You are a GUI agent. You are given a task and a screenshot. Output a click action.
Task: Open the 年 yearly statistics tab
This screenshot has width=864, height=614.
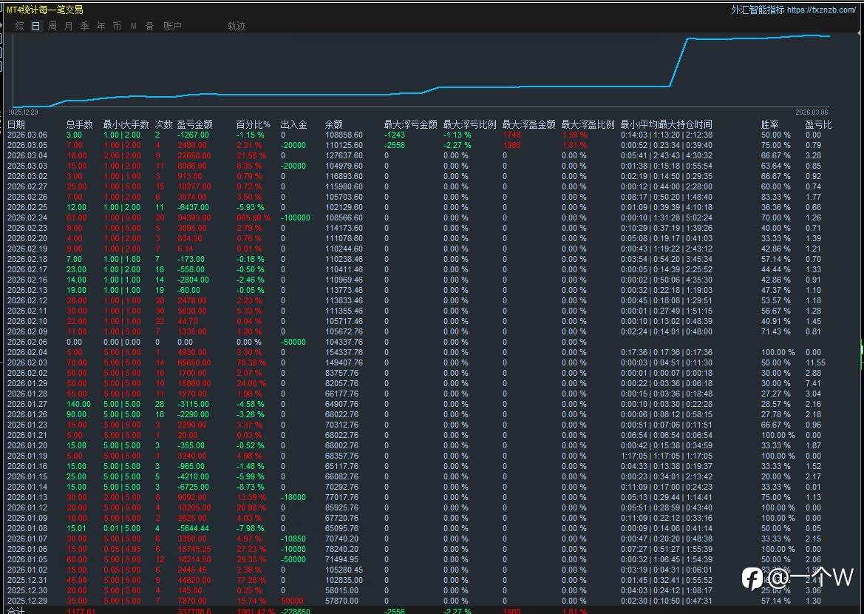tap(101, 26)
